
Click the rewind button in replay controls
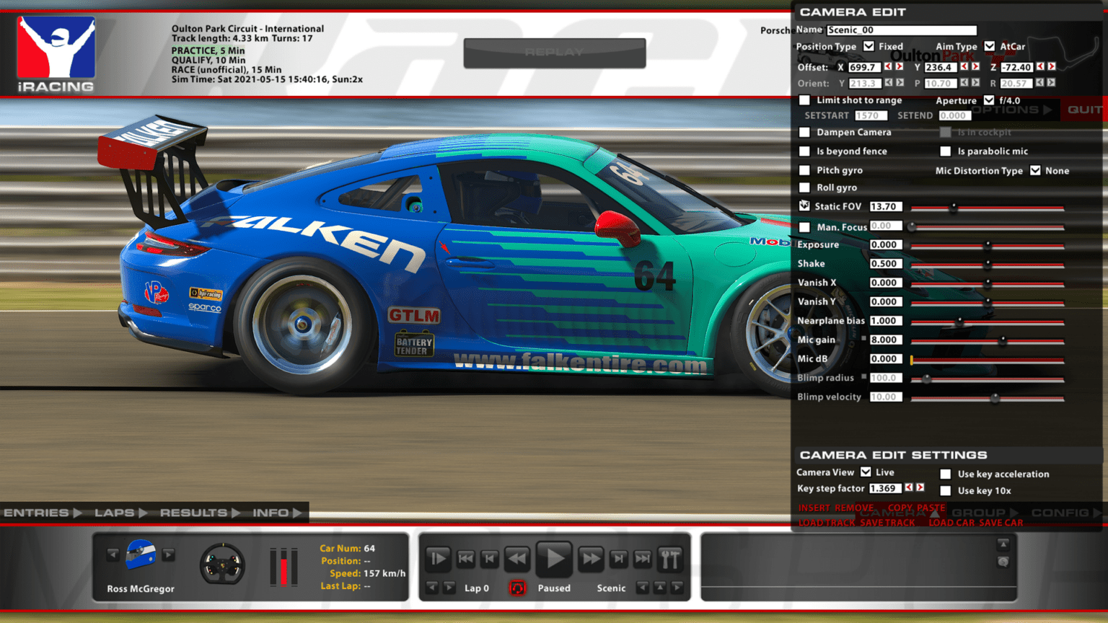click(516, 558)
